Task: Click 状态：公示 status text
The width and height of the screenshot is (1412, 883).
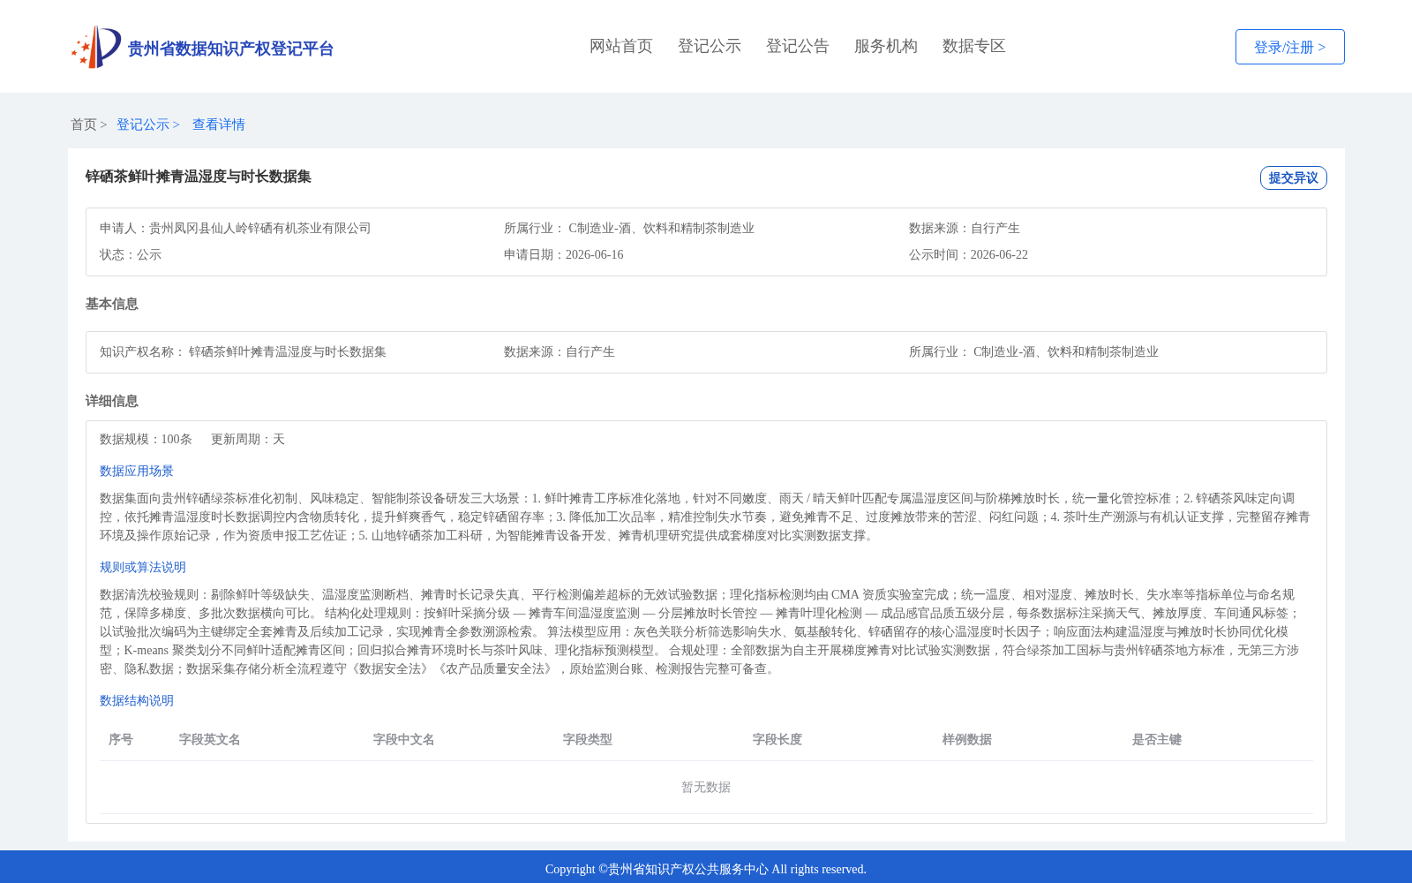Action: point(131,254)
